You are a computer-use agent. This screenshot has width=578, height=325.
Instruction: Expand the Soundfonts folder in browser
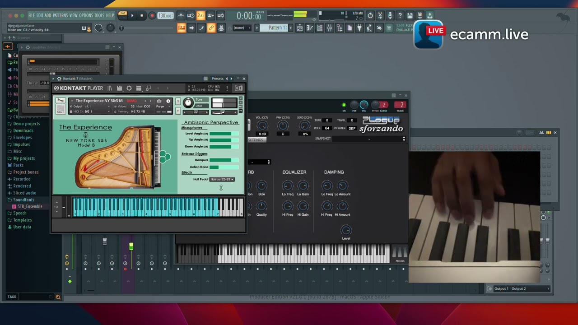click(x=23, y=200)
